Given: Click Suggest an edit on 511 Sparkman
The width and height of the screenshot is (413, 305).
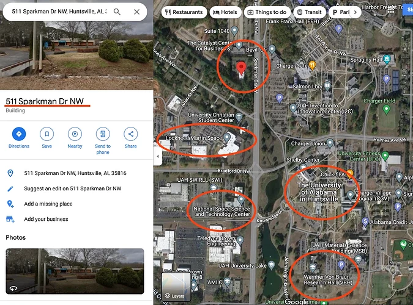Looking at the screenshot, I should pyautogui.click(x=72, y=188).
